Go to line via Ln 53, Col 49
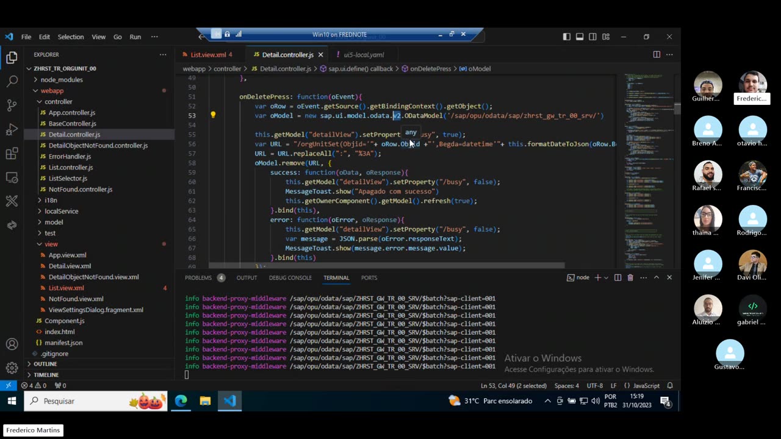The width and height of the screenshot is (781, 439). [514, 385]
